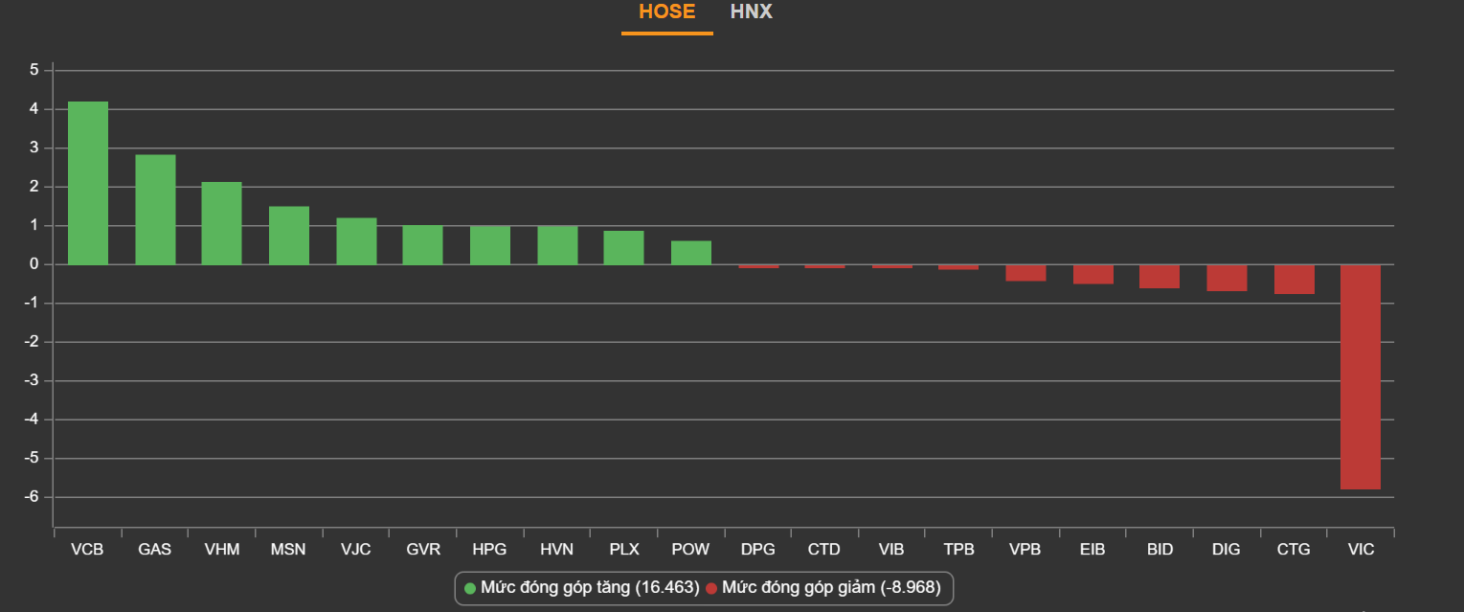Click the green legend dot
Image resolution: width=1464 pixels, height=612 pixels.
(470, 588)
